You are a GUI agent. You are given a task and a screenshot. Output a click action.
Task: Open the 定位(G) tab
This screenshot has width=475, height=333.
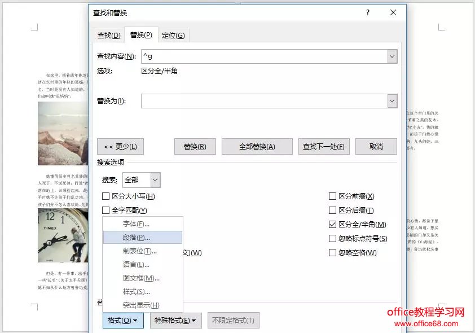tap(173, 36)
